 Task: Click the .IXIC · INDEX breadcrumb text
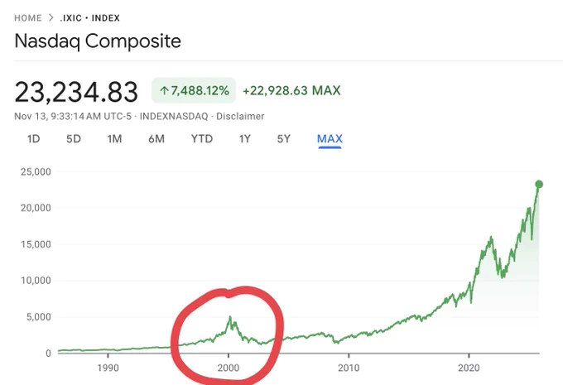coord(89,18)
